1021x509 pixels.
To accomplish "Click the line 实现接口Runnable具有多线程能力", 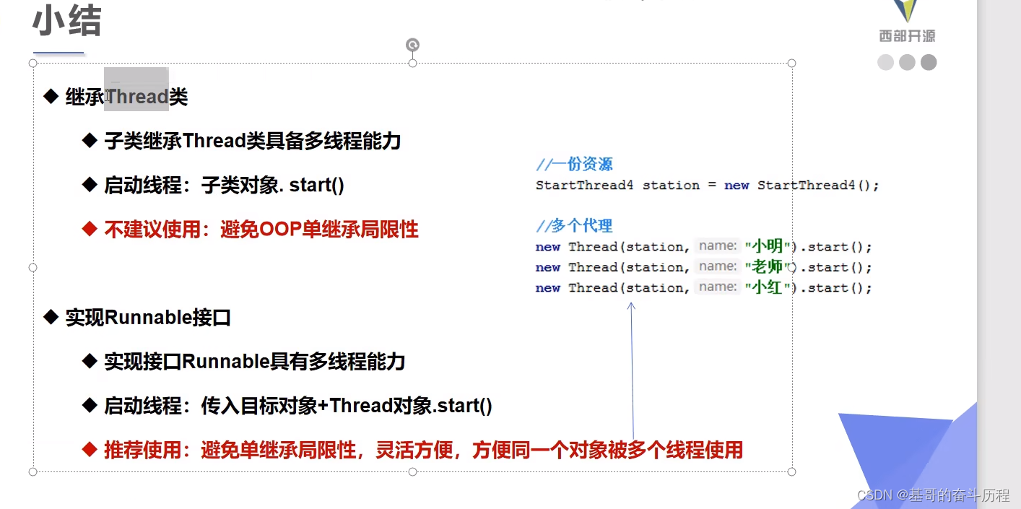I will (x=254, y=362).
